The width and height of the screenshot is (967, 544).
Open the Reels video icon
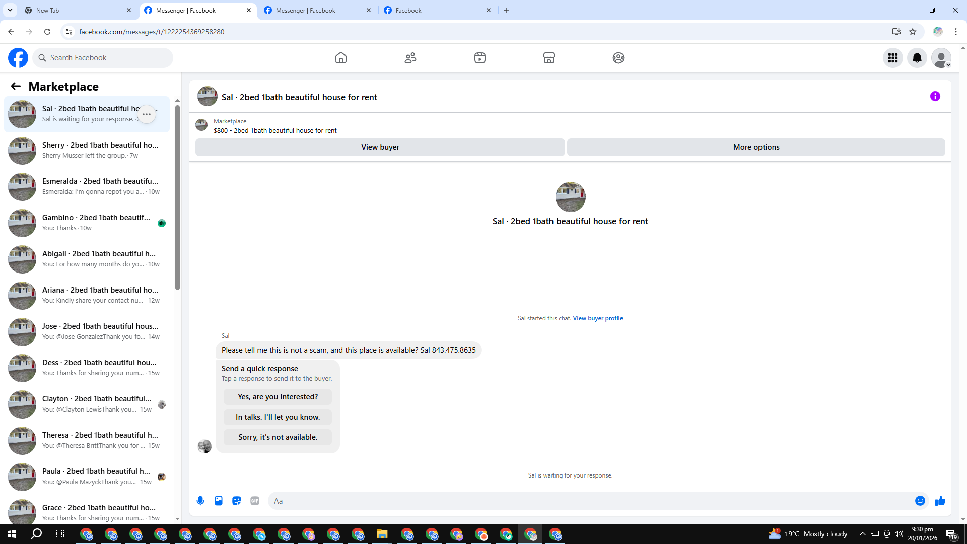[480, 58]
